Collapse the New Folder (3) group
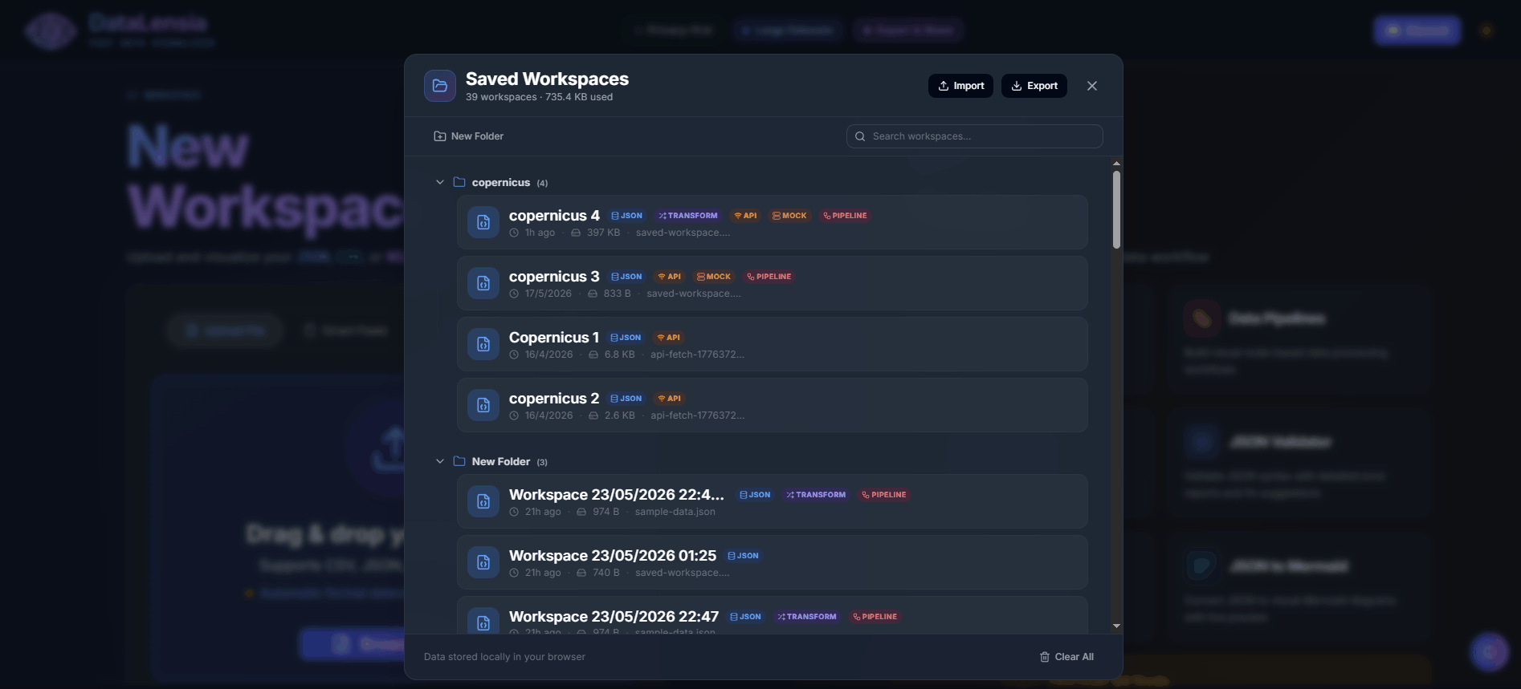The width and height of the screenshot is (1521, 689). coord(440,461)
